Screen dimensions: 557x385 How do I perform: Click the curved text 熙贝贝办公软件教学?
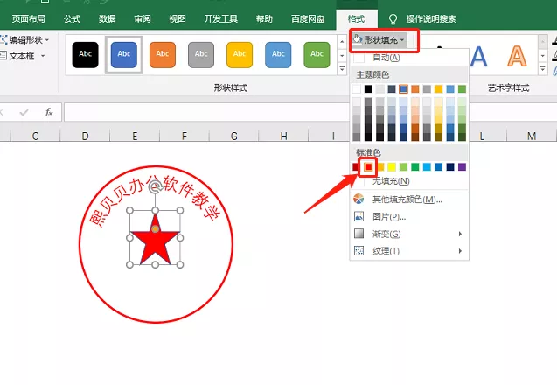pyautogui.click(x=154, y=202)
